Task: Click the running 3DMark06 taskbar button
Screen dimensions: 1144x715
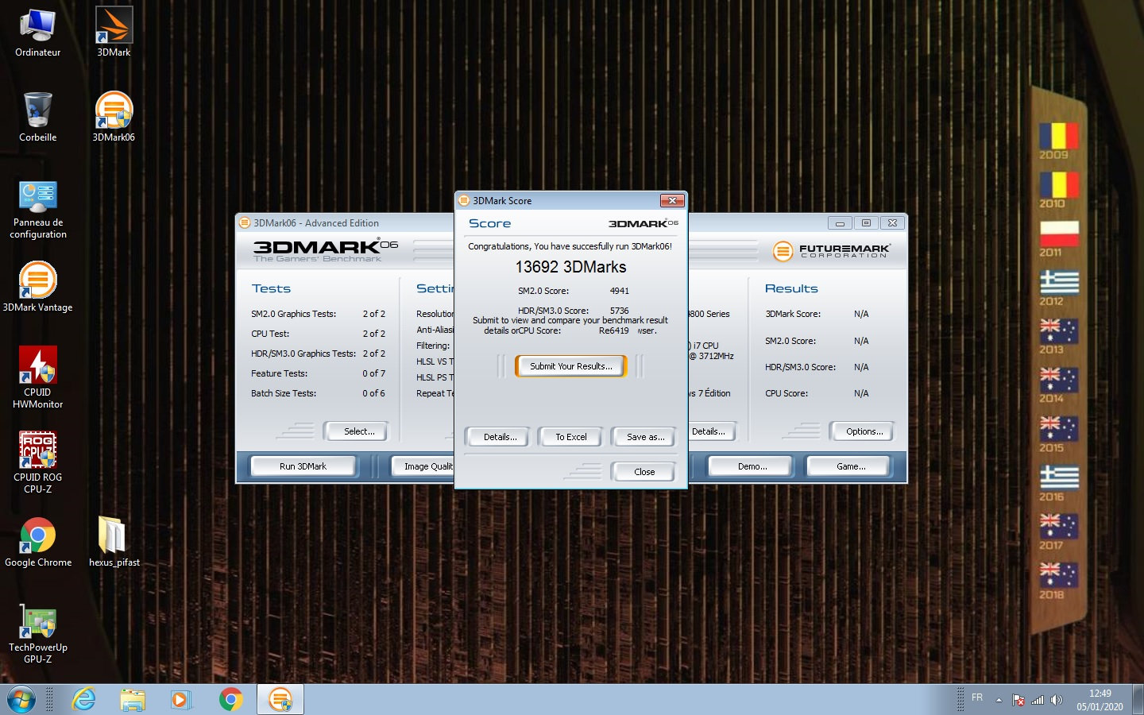Action: coord(280,699)
